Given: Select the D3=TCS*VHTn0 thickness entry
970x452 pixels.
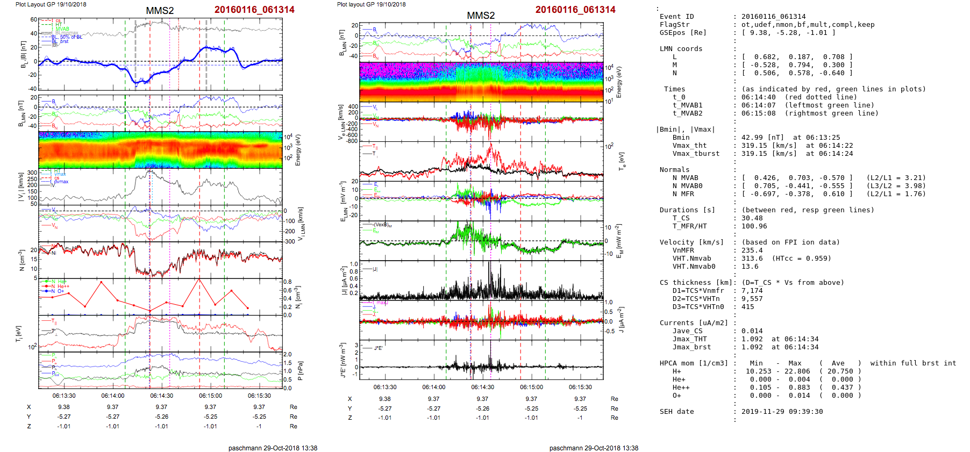Looking at the screenshot, I should (698, 307).
